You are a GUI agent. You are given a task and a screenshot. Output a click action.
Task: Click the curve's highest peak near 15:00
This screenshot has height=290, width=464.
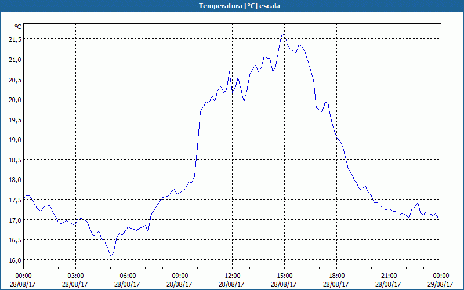click(x=284, y=34)
